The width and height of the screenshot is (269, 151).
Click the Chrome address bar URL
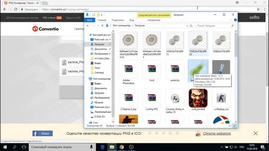click(66, 9)
